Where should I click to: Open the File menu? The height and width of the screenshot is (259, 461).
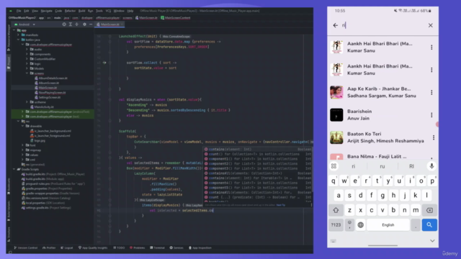click(x=19, y=11)
